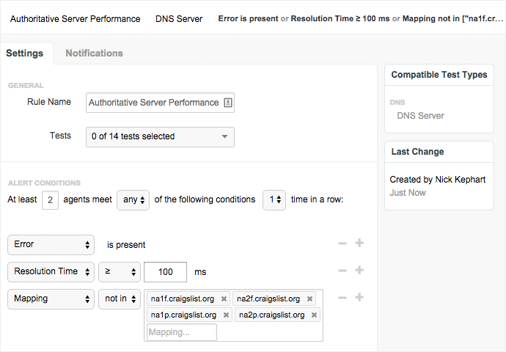Switch to the Notifications tab
Image resolution: width=506 pixels, height=352 pixels.
pos(94,54)
